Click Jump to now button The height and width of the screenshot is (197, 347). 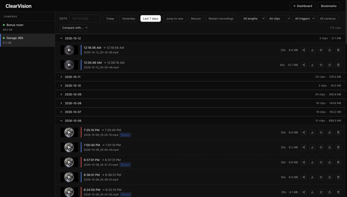coord(175,18)
